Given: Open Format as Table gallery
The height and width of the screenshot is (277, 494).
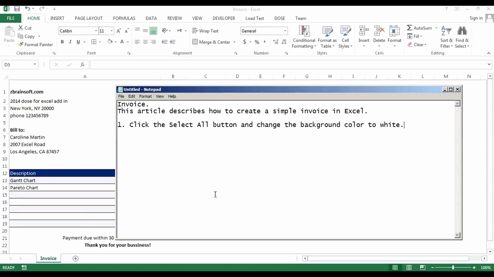Looking at the screenshot, I should 327,37.
